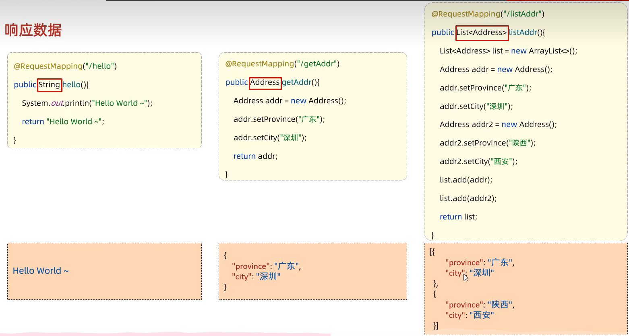
Task: Click "city": "西安" in the JSON output
Action: (470, 316)
